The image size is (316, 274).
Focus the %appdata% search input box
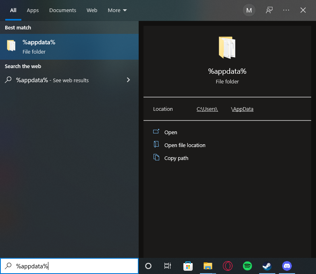69,266
